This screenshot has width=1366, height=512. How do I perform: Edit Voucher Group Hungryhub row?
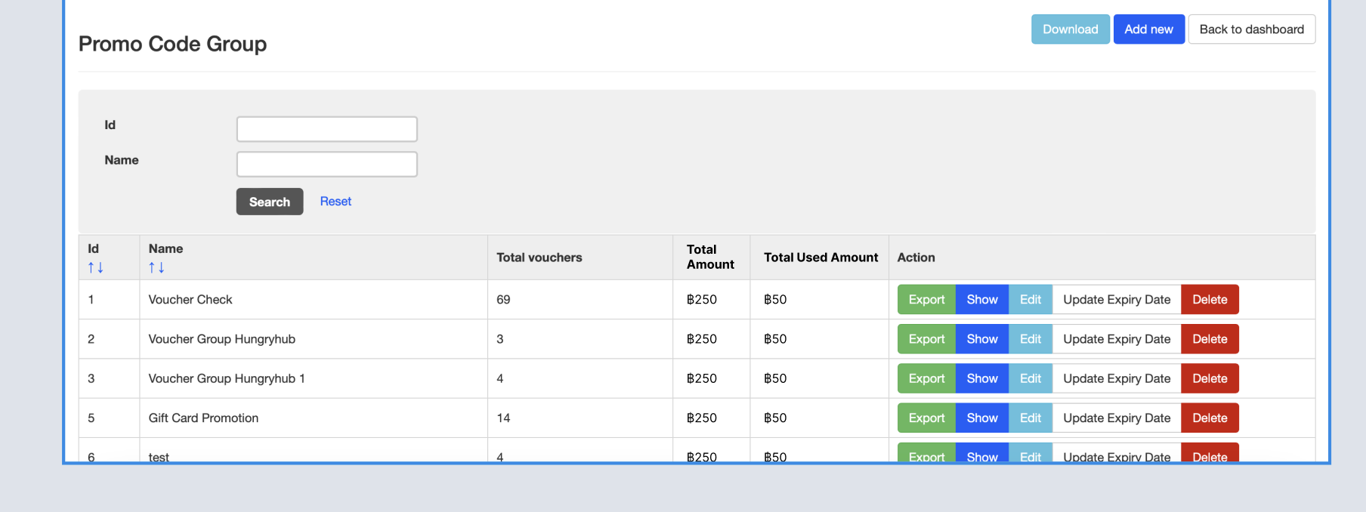point(1030,339)
